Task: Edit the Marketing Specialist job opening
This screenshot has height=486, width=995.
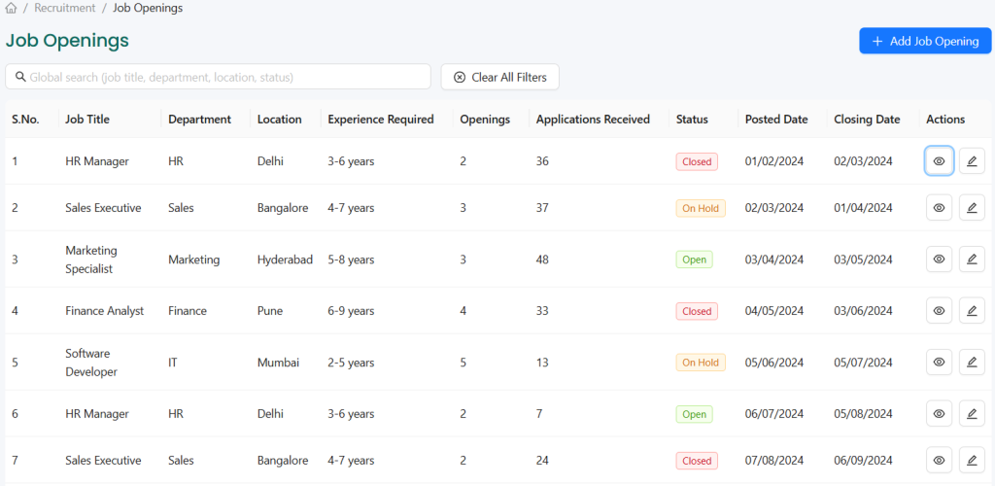Action: pyautogui.click(x=972, y=260)
